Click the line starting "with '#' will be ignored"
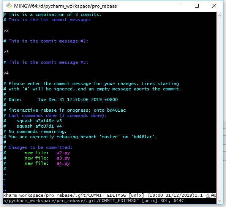The image size is (226, 207). pos(92,89)
